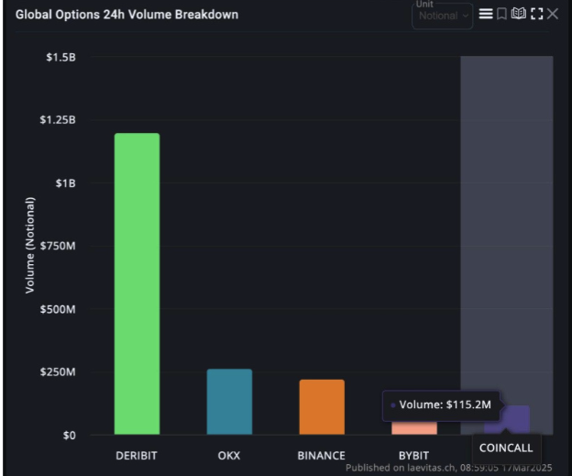Open the chart documentation book icon

[x=519, y=14]
